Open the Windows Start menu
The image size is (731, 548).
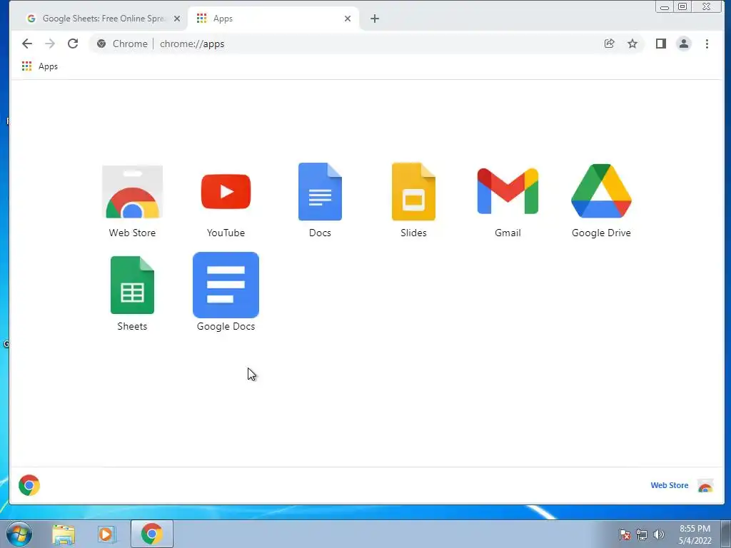click(19, 534)
